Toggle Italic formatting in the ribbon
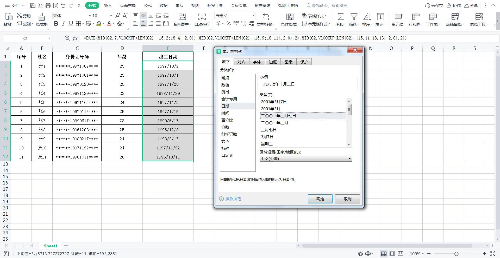The height and width of the screenshot is (258, 500). (x=63, y=24)
